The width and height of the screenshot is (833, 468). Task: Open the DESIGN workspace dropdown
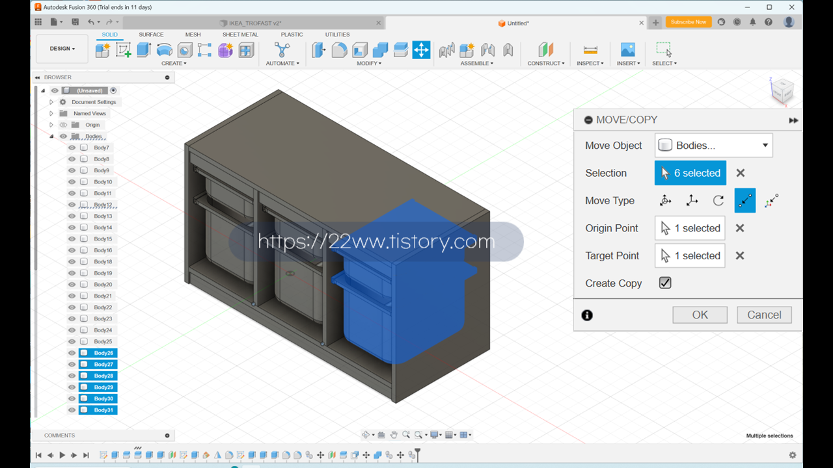[62, 49]
